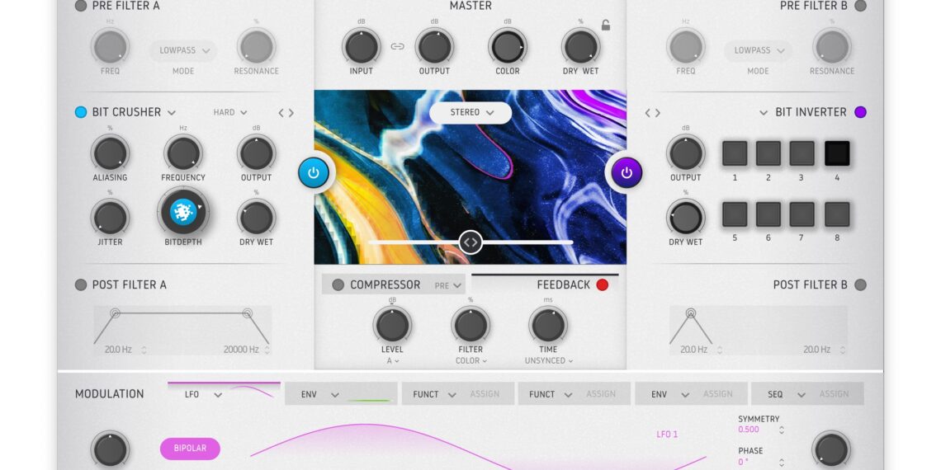Enable Pre Filter A

click(81, 6)
